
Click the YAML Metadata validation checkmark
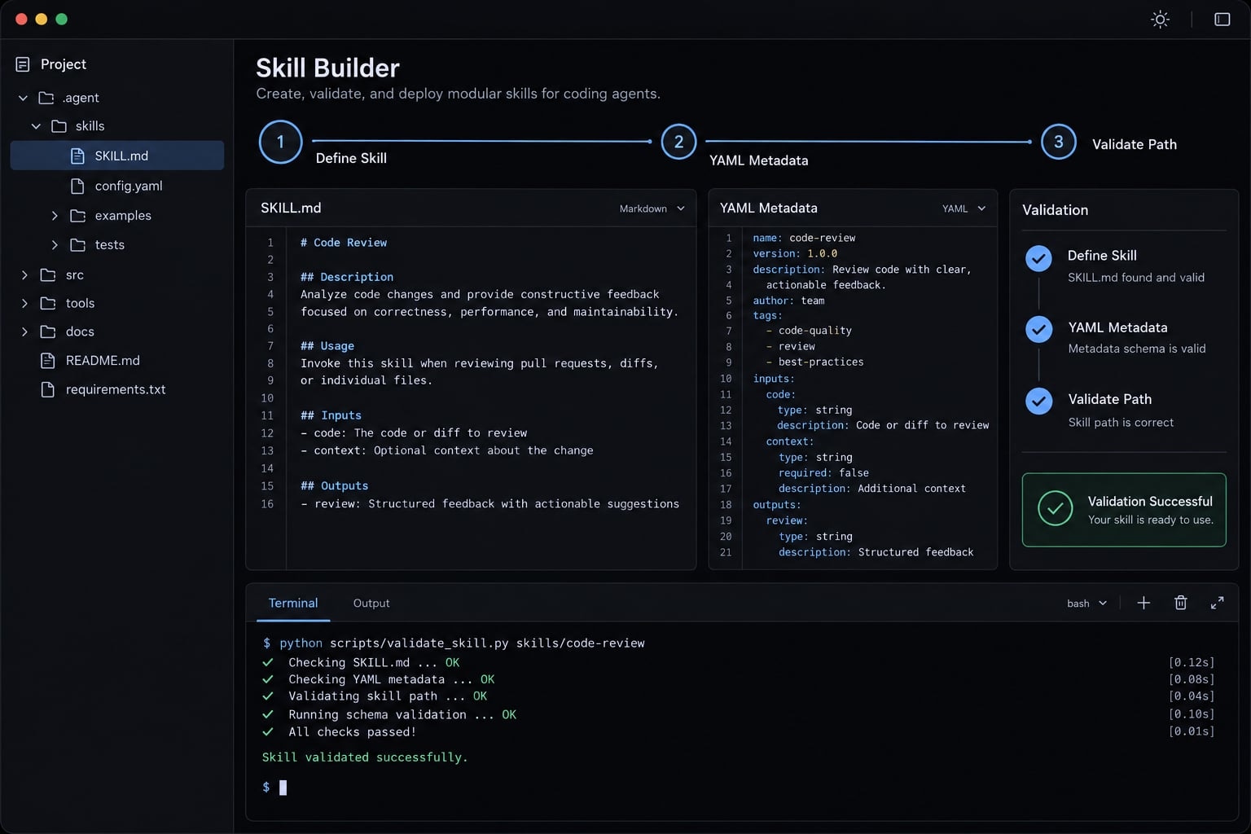point(1038,329)
